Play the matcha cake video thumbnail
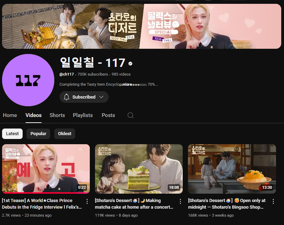 (x=139, y=169)
